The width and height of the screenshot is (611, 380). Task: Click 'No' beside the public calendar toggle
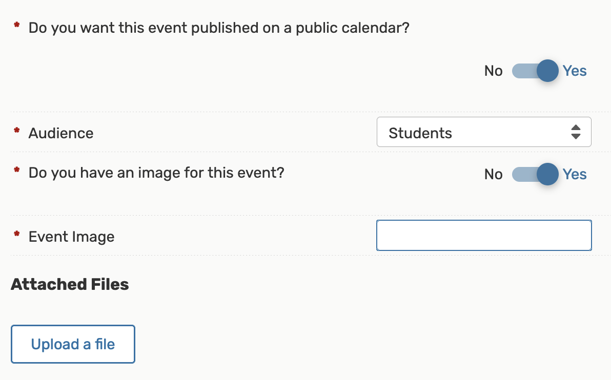click(493, 71)
